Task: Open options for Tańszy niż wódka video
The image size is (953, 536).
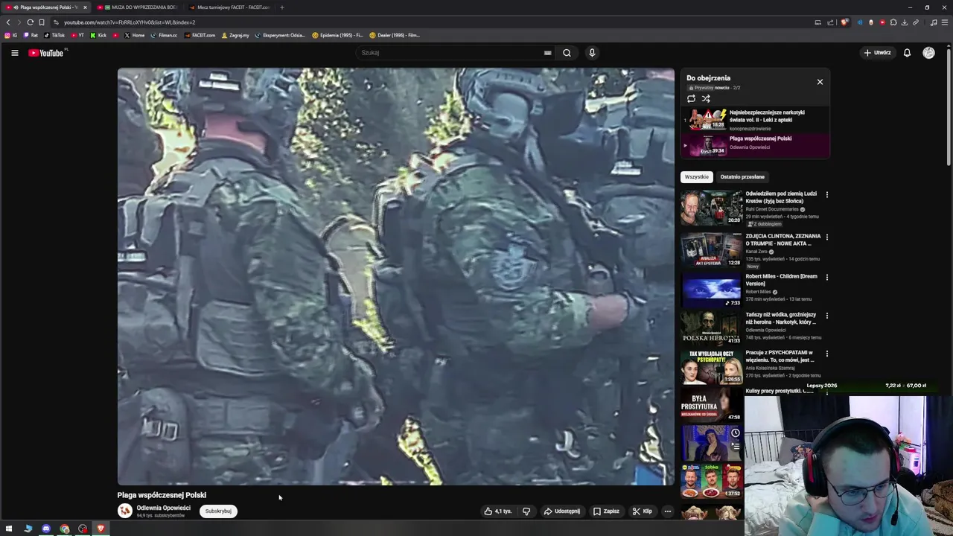Action: (826, 316)
